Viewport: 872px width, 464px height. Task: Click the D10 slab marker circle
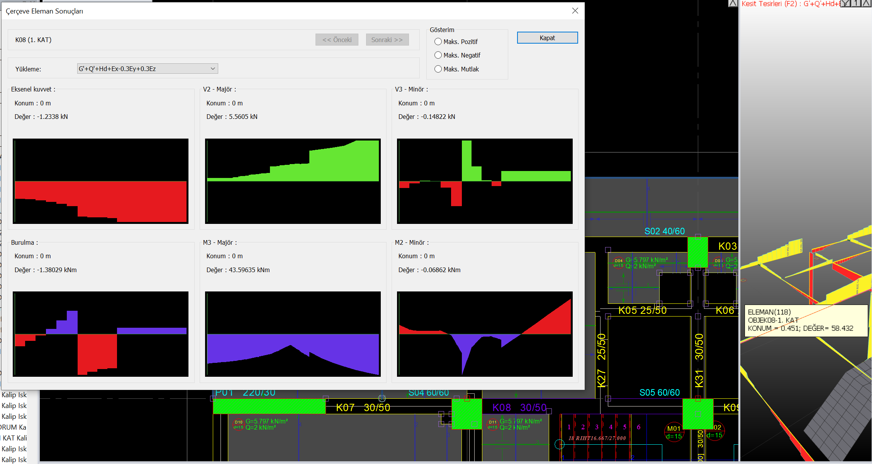point(239,424)
